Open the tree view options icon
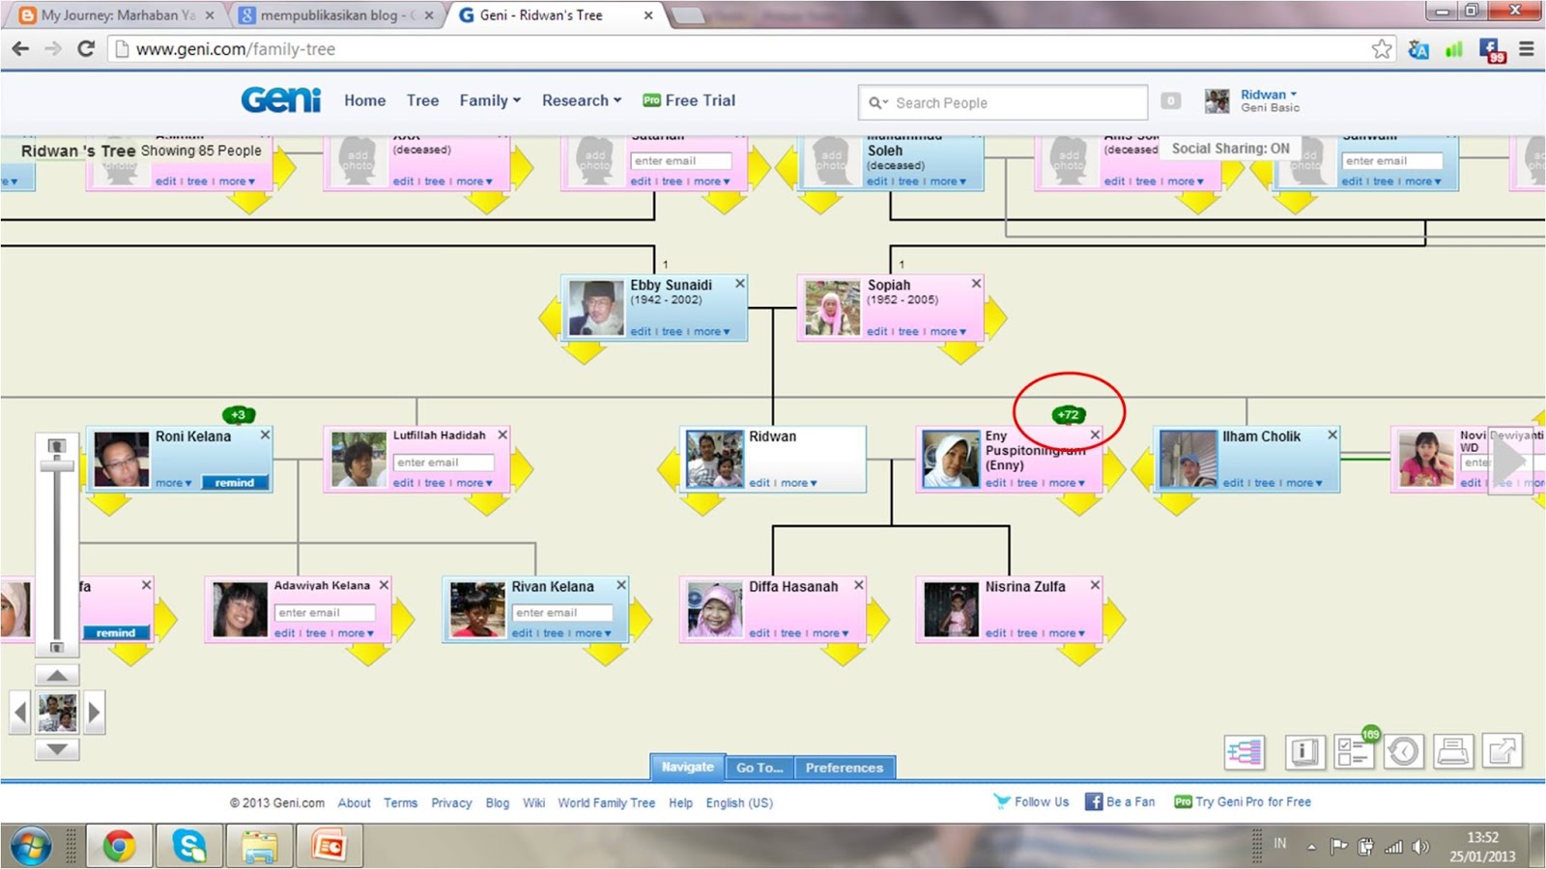1546x869 pixels. 1245,751
